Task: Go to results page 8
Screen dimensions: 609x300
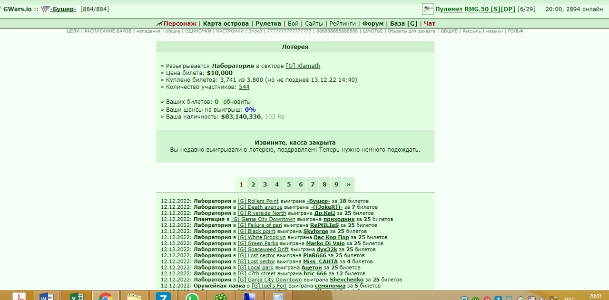Action: pos(324,184)
